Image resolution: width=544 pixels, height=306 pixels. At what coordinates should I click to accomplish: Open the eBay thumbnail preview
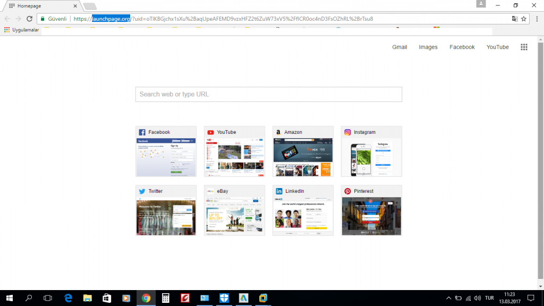point(234,216)
